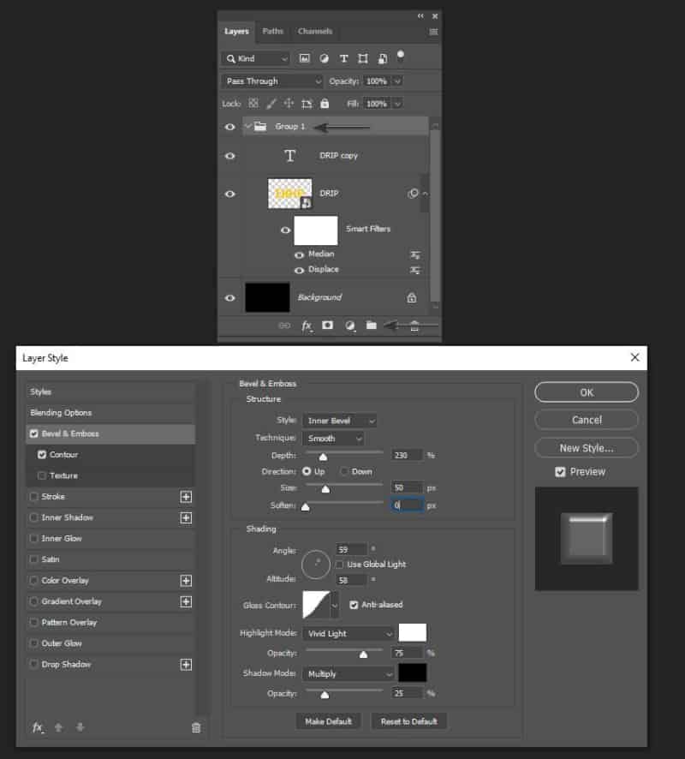Image resolution: width=685 pixels, height=759 pixels.
Task: Open the Smooth technique dropdown
Action: 333,439
